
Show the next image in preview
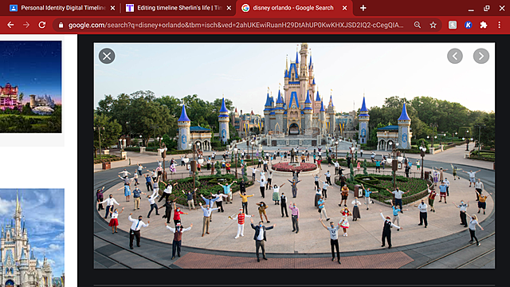(481, 57)
